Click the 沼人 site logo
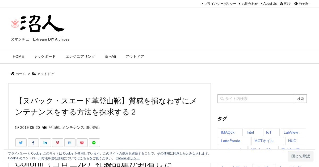Viewport: 319px width, 167px height. point(38,24)
